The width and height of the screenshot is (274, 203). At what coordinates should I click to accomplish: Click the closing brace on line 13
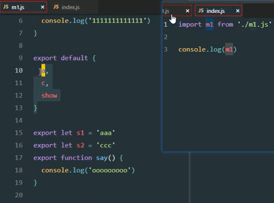36,108
